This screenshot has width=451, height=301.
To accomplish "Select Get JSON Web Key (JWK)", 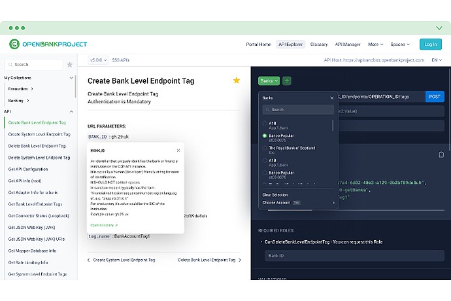I will click(31, 228).
